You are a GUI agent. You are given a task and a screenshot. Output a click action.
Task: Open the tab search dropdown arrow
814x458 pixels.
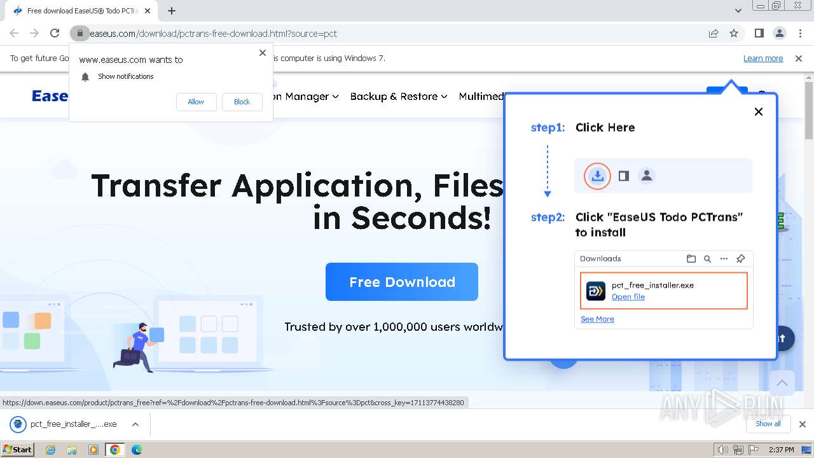pos(738,11)
